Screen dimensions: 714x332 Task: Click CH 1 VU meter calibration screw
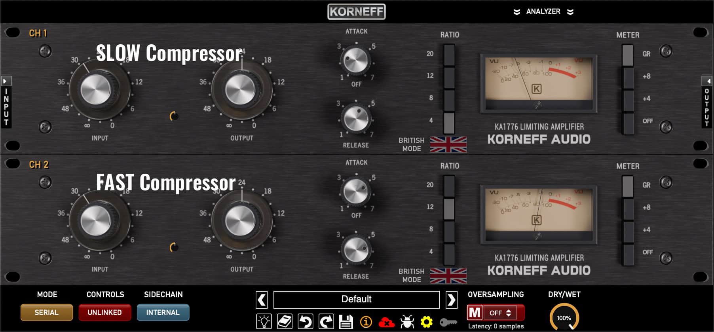pos(537,105)
